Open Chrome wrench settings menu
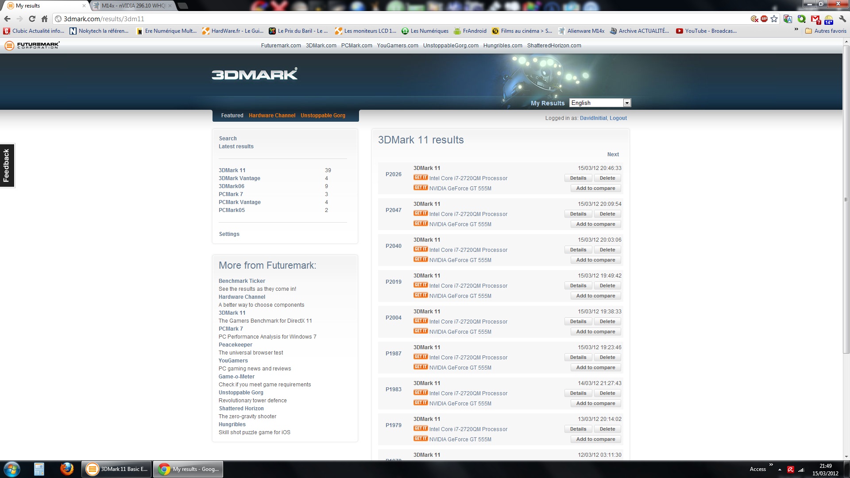 842,19
